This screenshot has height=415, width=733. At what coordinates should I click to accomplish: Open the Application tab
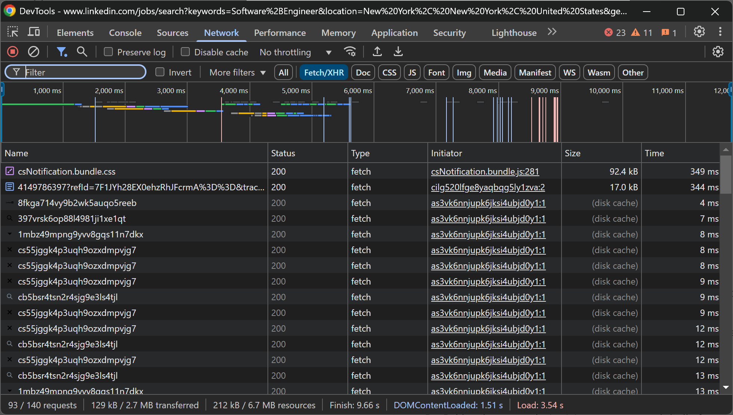394,33
